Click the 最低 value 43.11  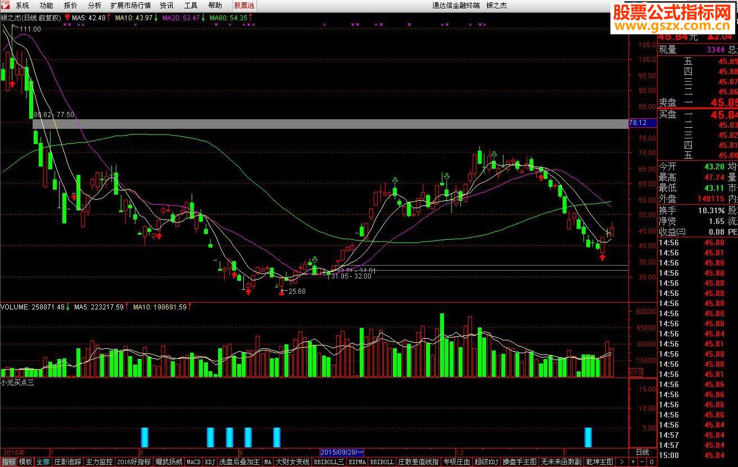714,188
